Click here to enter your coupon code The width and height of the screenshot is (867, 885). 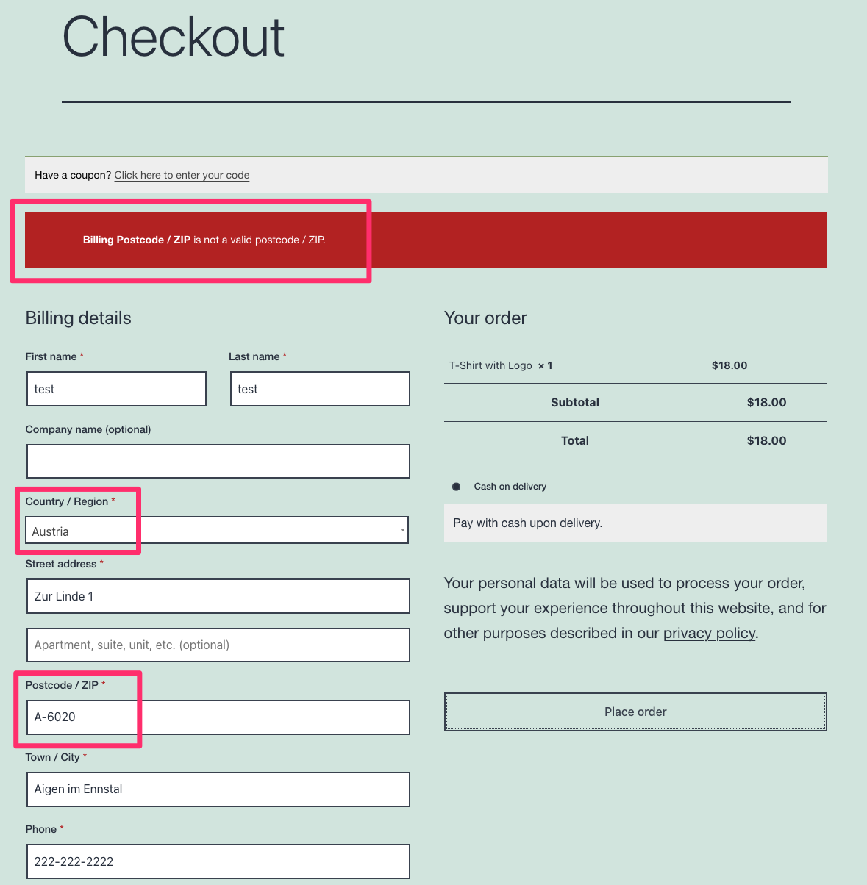click(x=181, y=175)
